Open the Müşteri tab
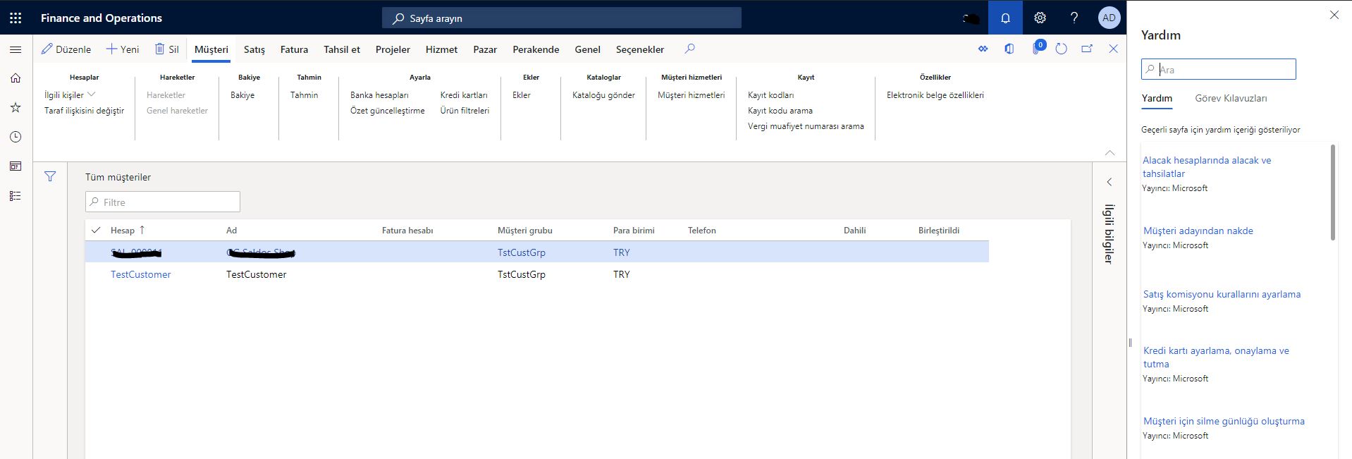This screenshot has height=459, width=1352. point(211,49)
